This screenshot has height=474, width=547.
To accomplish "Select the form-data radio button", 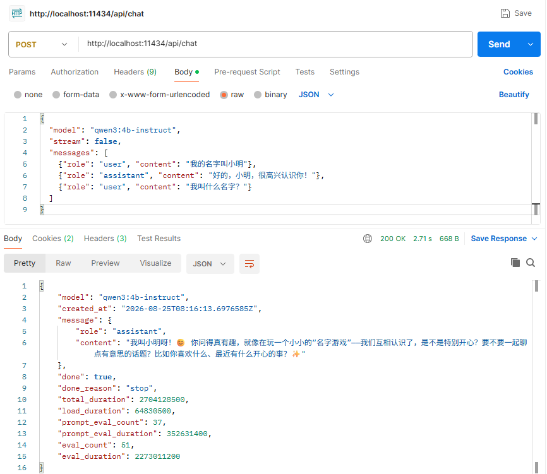I will [x=56, y=95].
